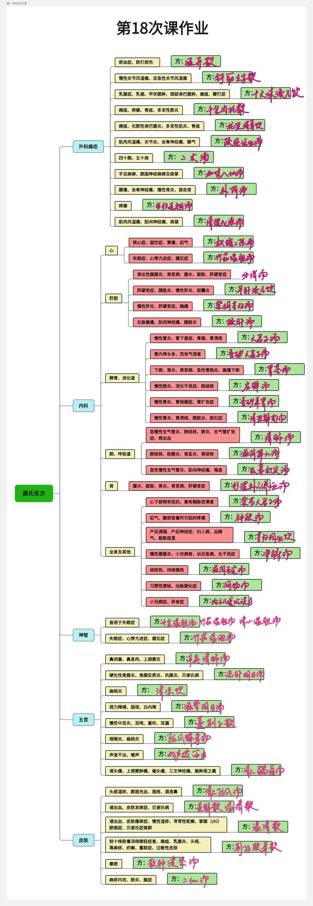The height and width of the screenshot is (906, 313).
Task: Click green 方 answer box beside 瘰疬
Action: 158,863
